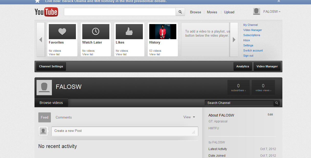This screenshot has height=158, width=311.
Task: Click the 'Date Joined' row label
Action: point(217,156)
